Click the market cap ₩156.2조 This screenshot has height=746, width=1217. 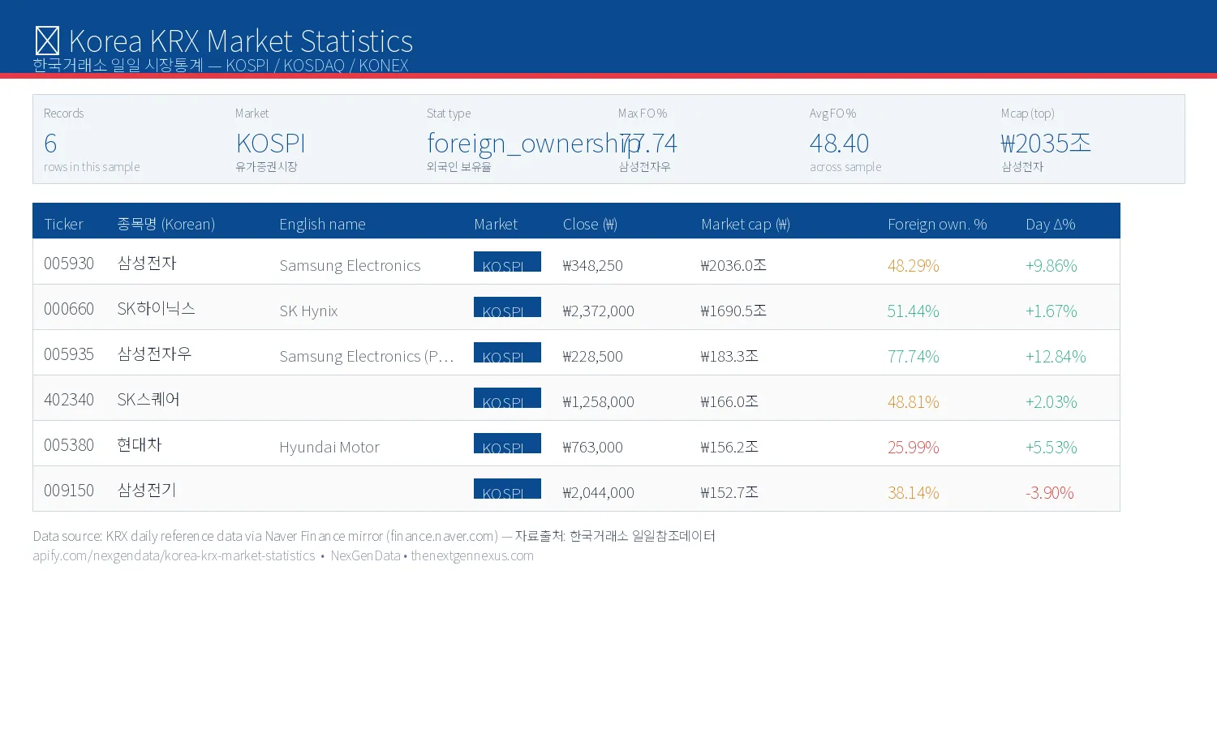coord(729,448)
